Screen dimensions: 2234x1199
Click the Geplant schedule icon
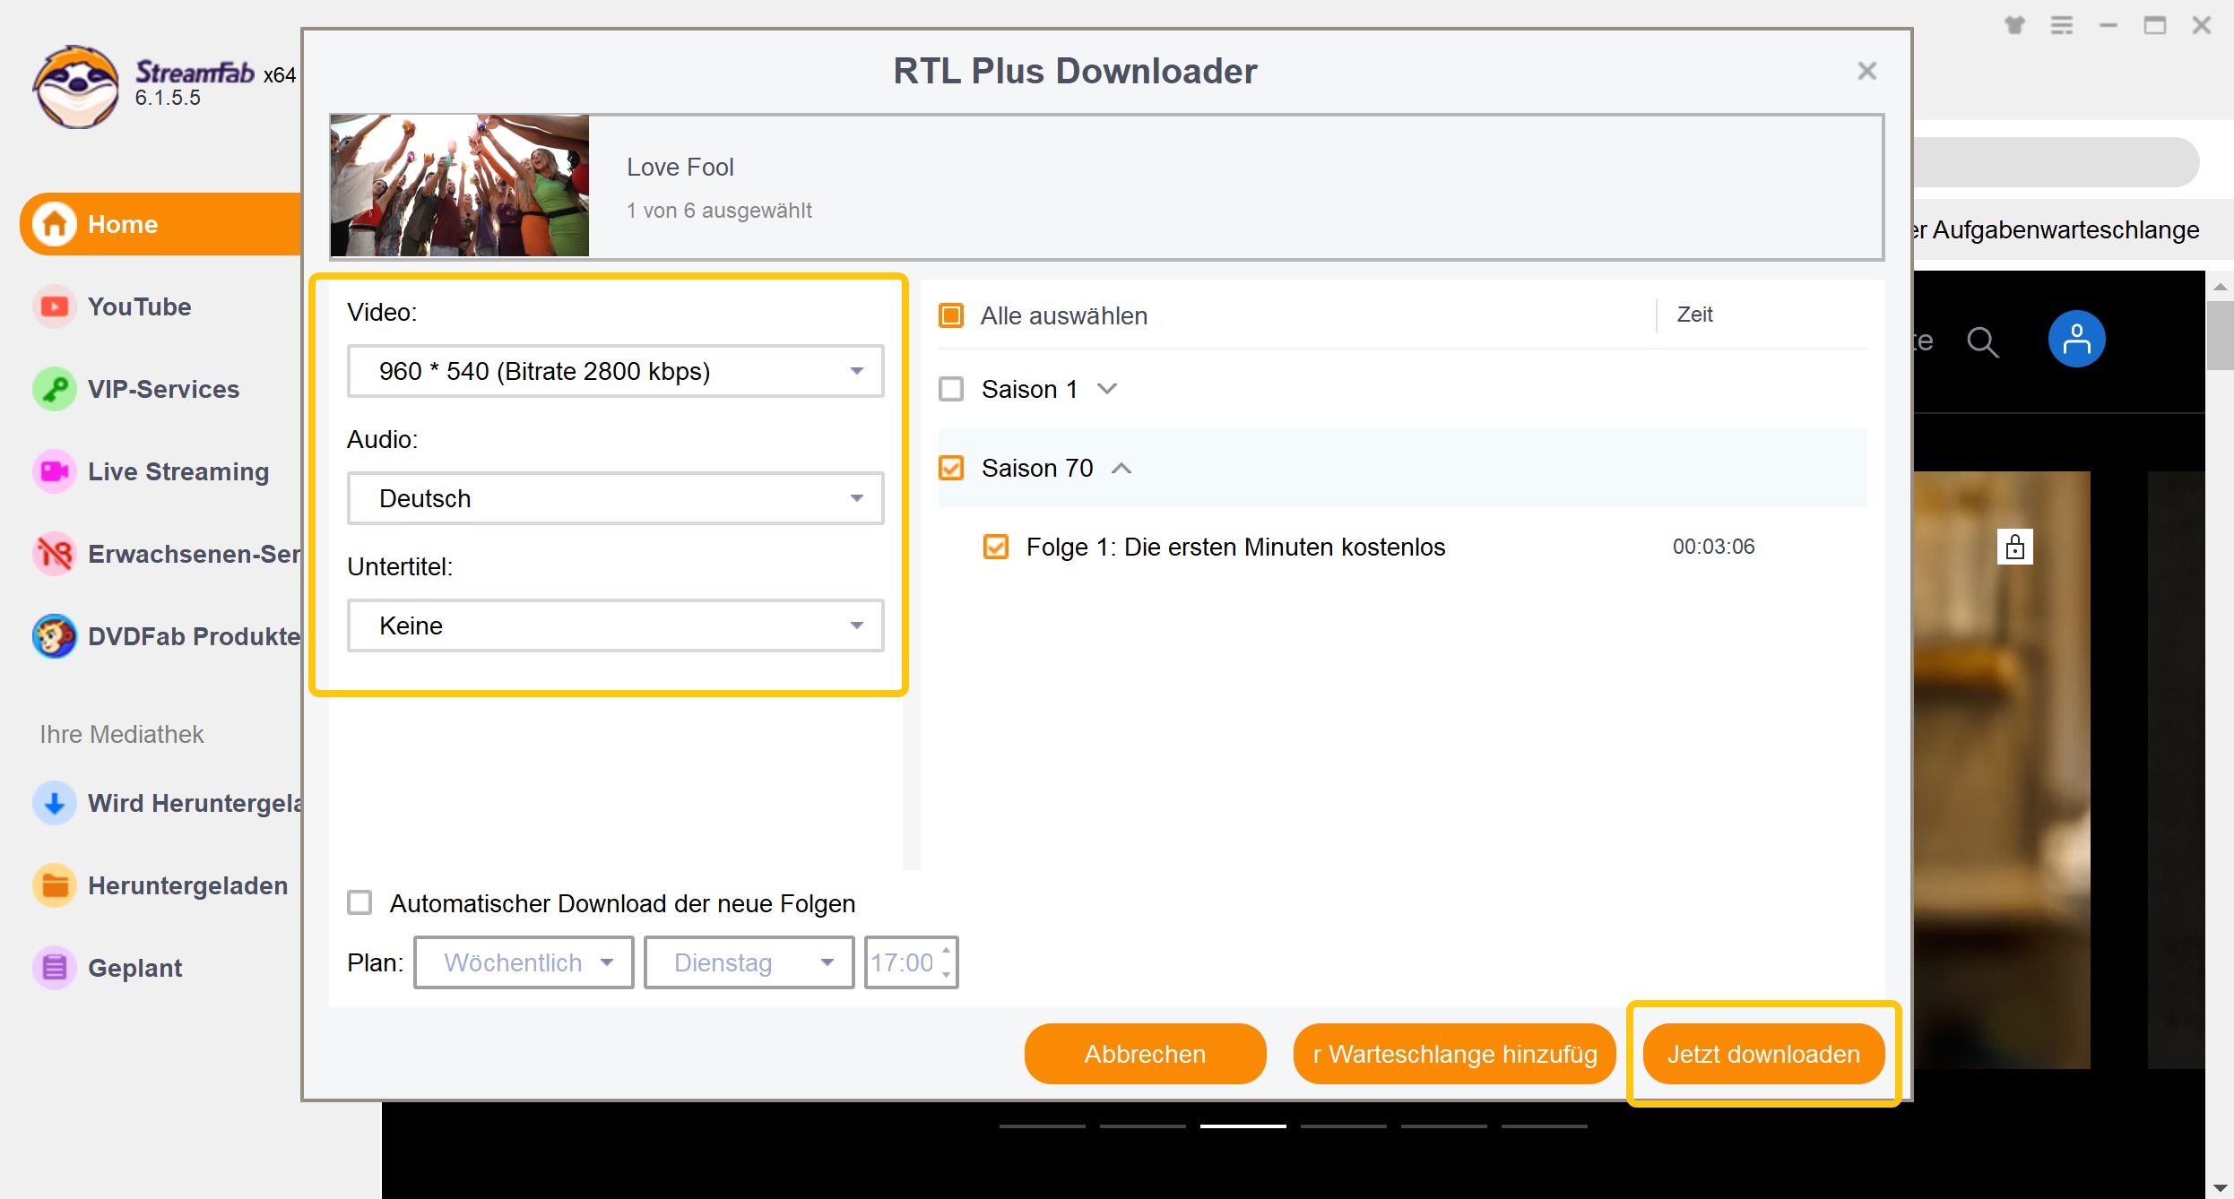pyautogui.click(x=54, y=968)
